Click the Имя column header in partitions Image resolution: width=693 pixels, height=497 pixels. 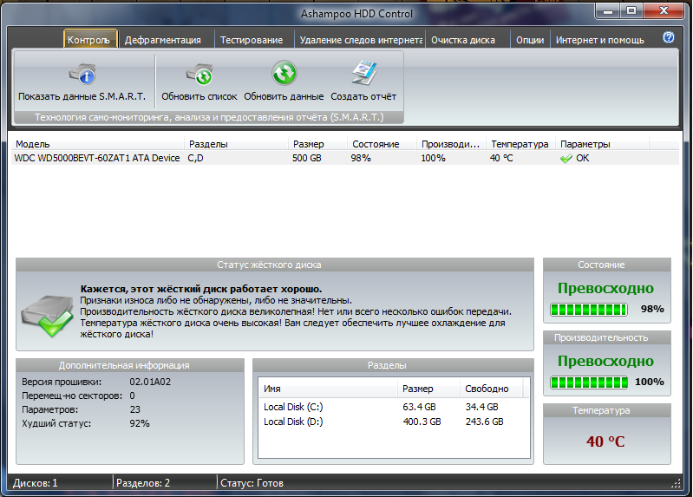click(328, 389)
